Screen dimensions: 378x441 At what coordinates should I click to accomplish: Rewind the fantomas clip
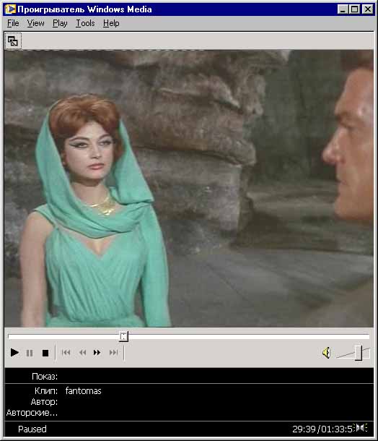[x=82, y=352]
